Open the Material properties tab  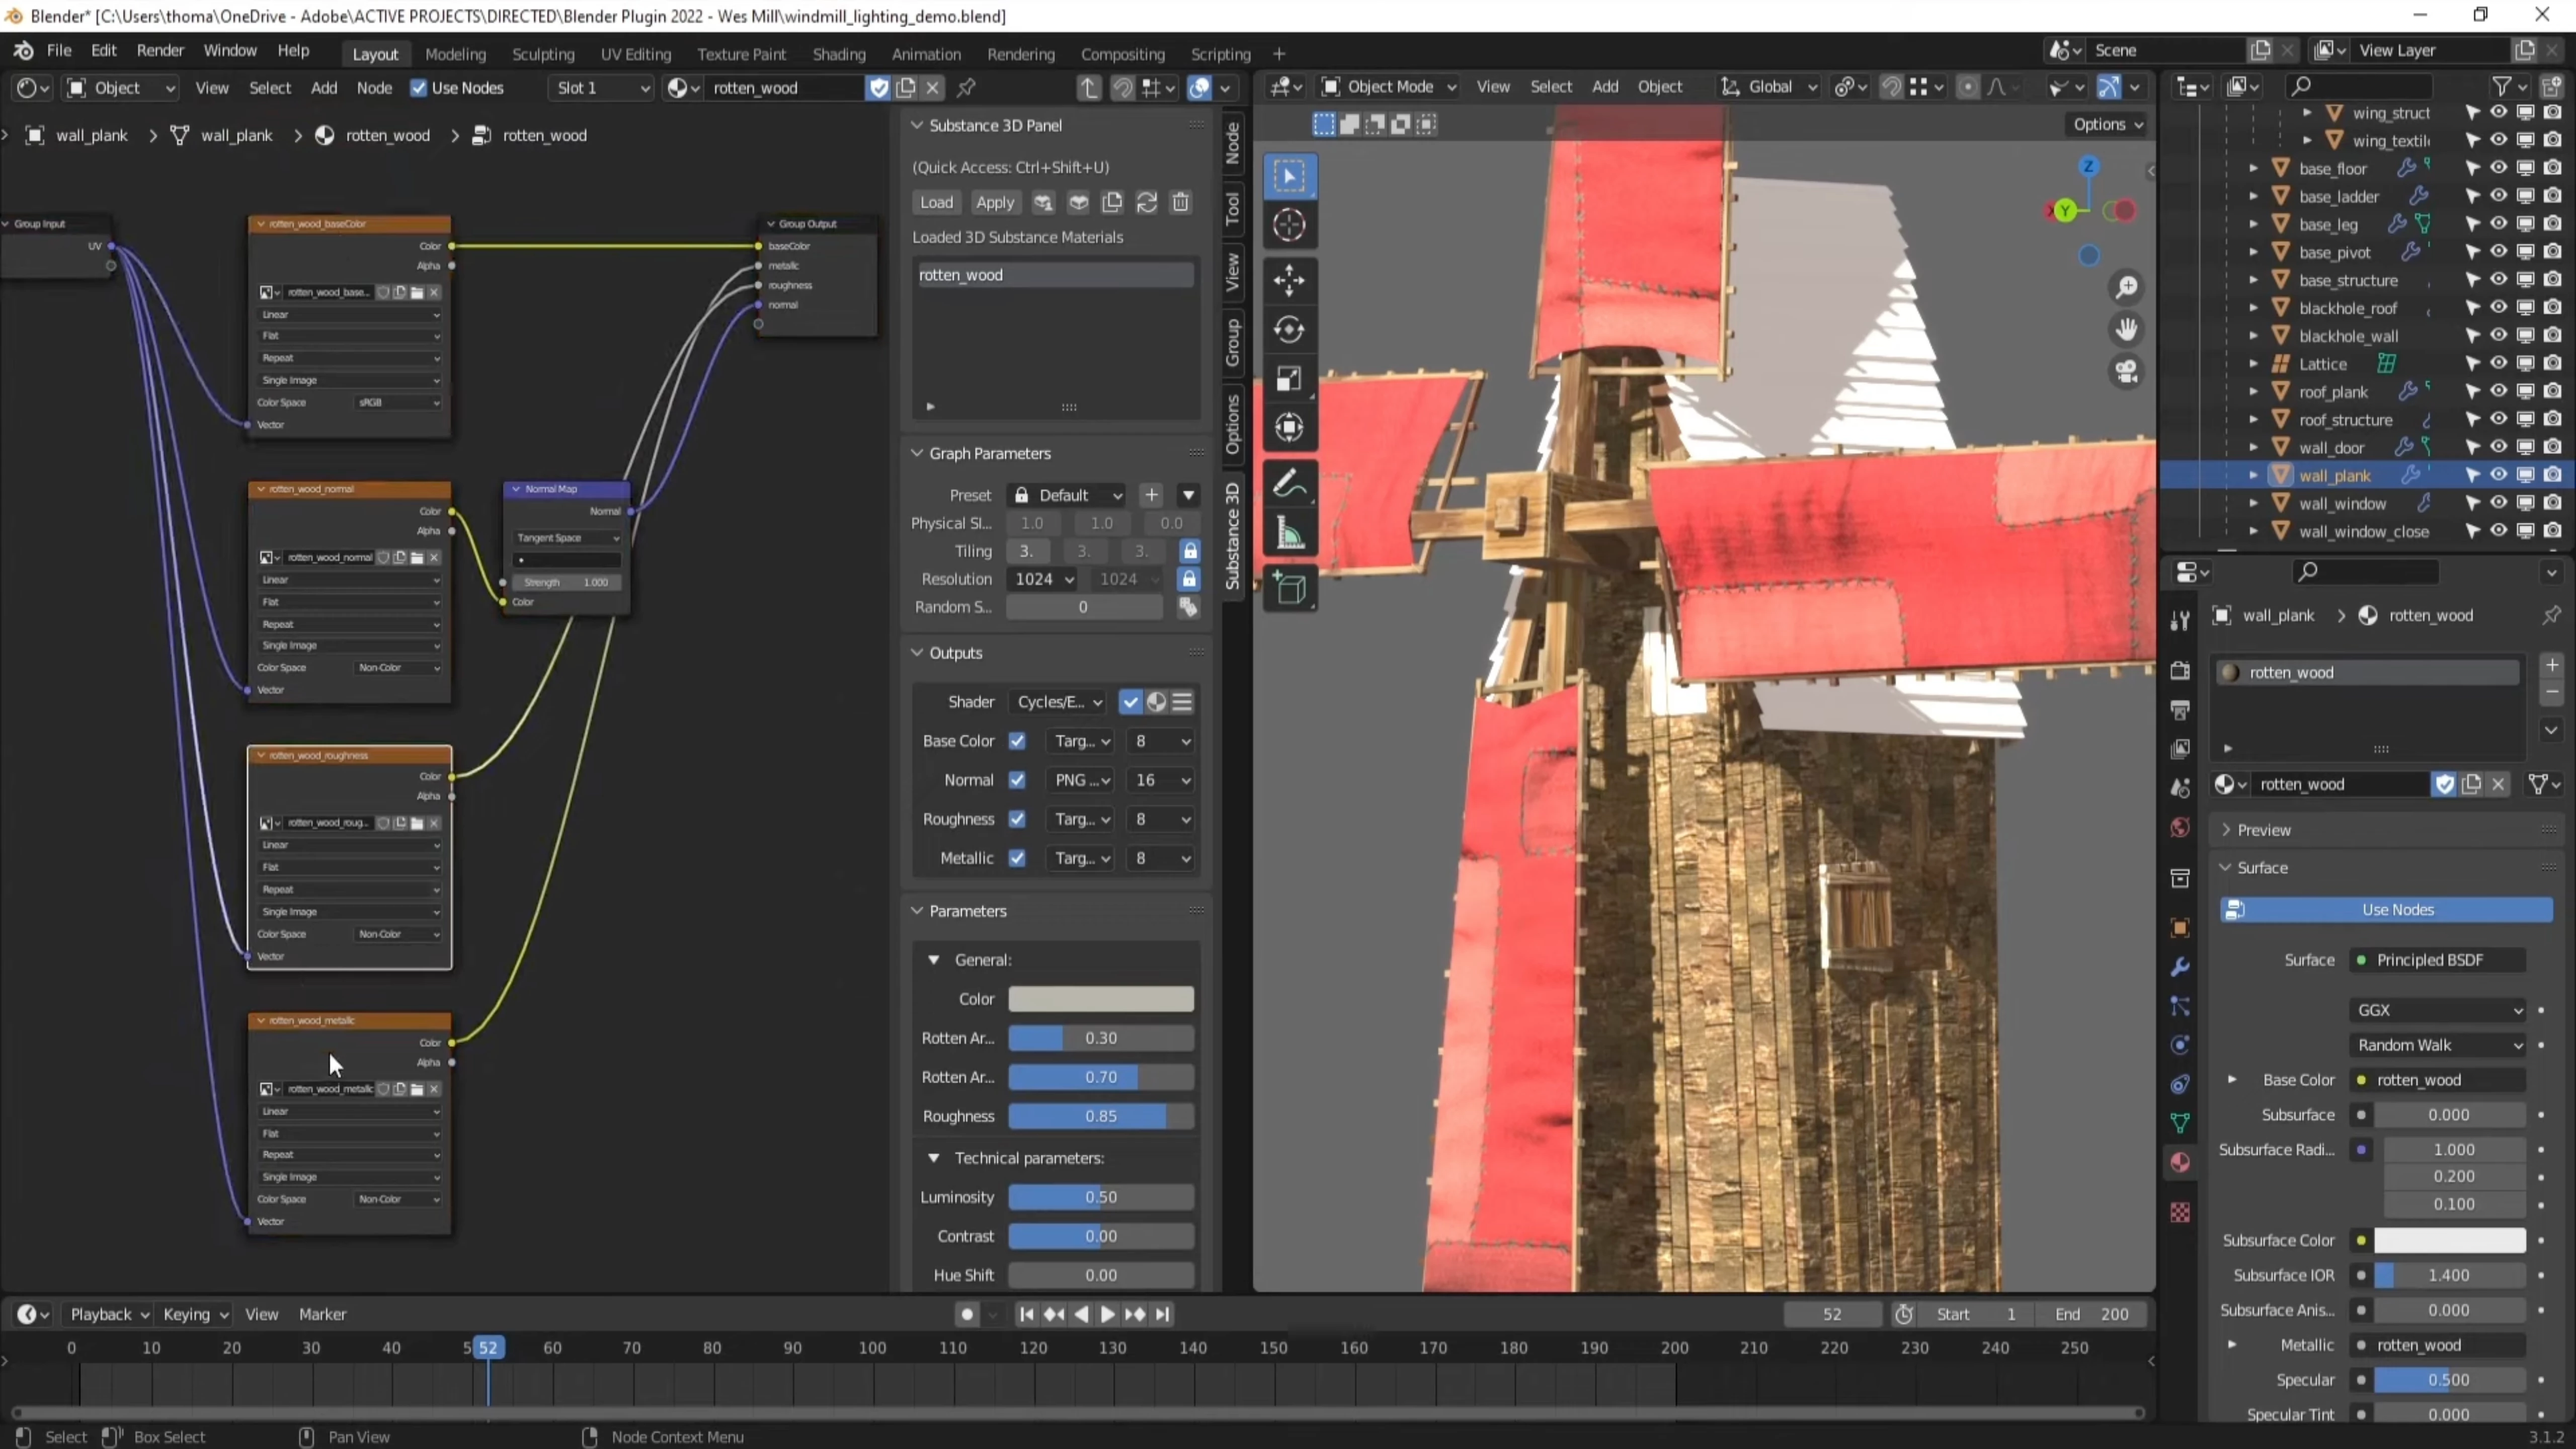tap(2180, 1163)
